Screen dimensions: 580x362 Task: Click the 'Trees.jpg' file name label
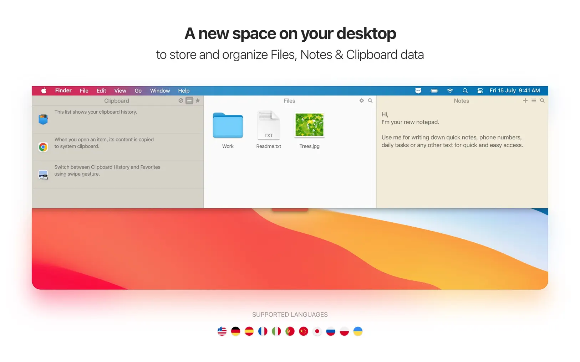coord(309,146)
